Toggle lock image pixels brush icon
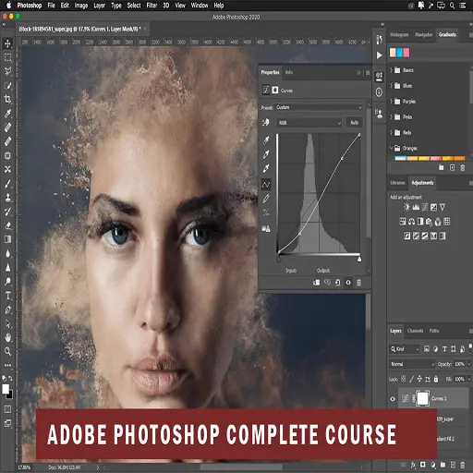Image resolution: width=473 pixels, height=473 pixels. (x=411, y=379)
